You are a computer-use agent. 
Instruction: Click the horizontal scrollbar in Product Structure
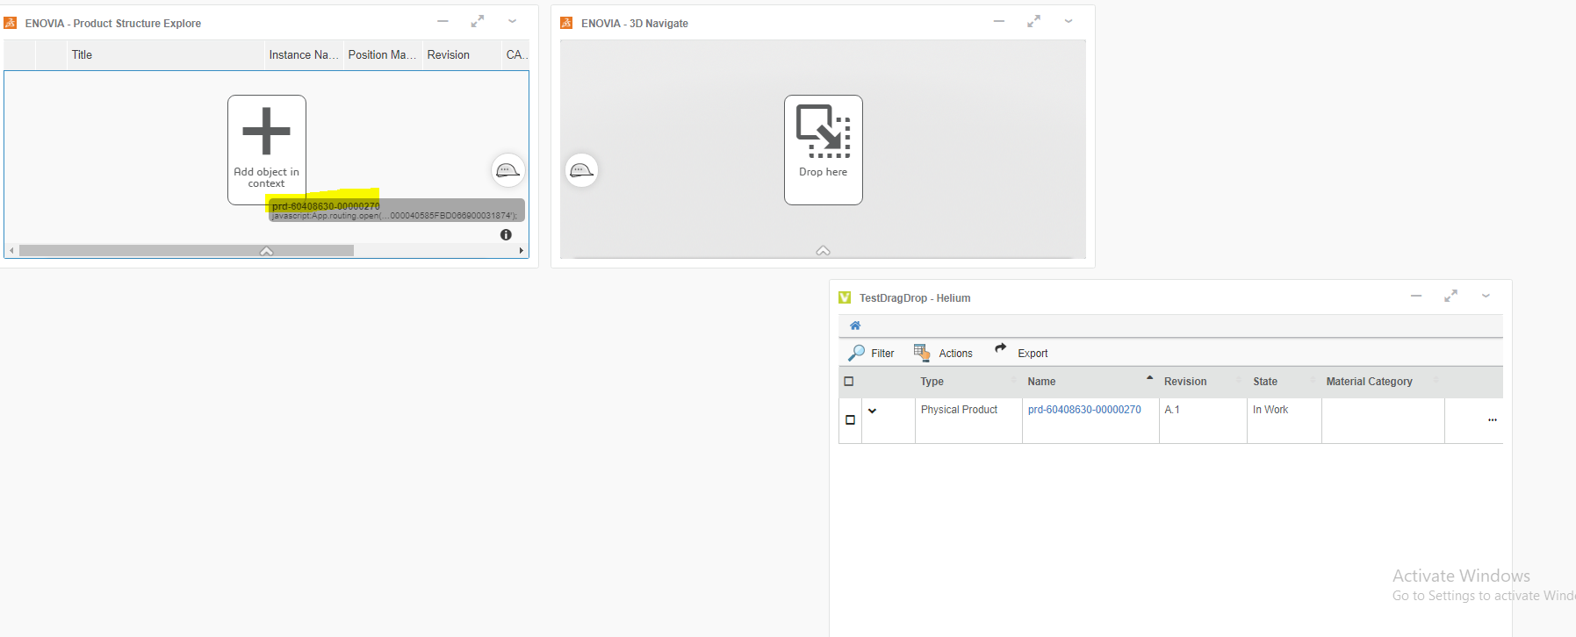click(186, 251)
